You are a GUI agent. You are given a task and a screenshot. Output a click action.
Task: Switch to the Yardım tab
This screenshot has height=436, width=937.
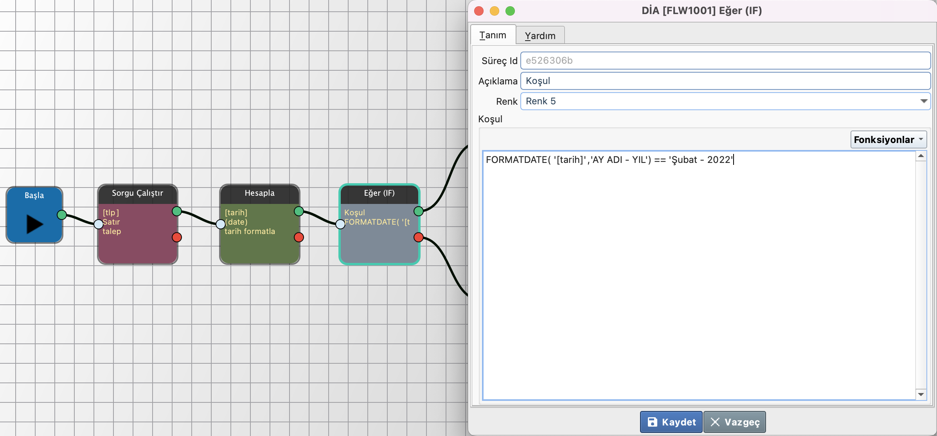click(540, 36)
